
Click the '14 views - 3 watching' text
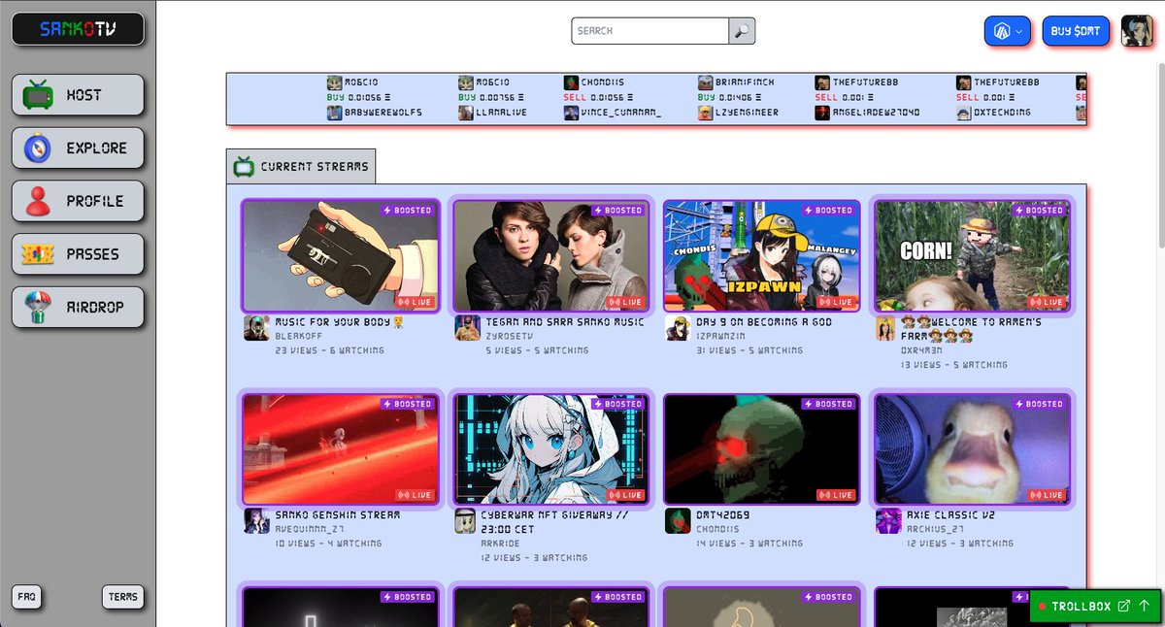[749, 544]
